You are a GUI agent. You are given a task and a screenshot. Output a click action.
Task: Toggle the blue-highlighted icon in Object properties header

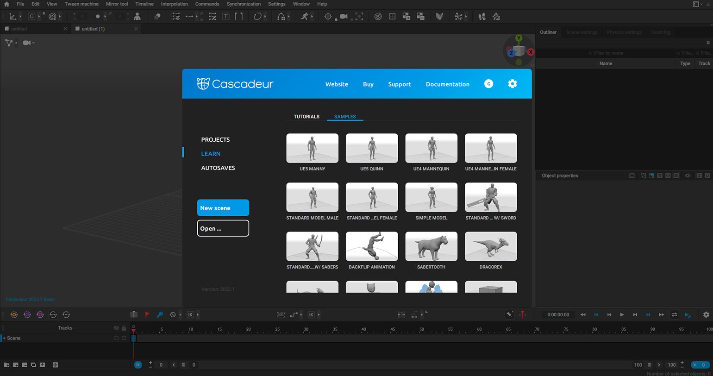651,175
